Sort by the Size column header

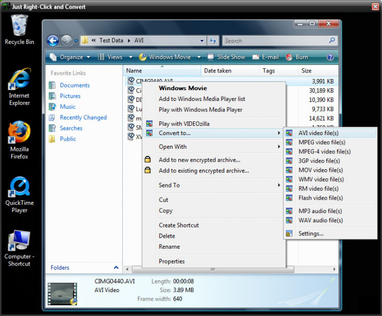coord(318,71)
